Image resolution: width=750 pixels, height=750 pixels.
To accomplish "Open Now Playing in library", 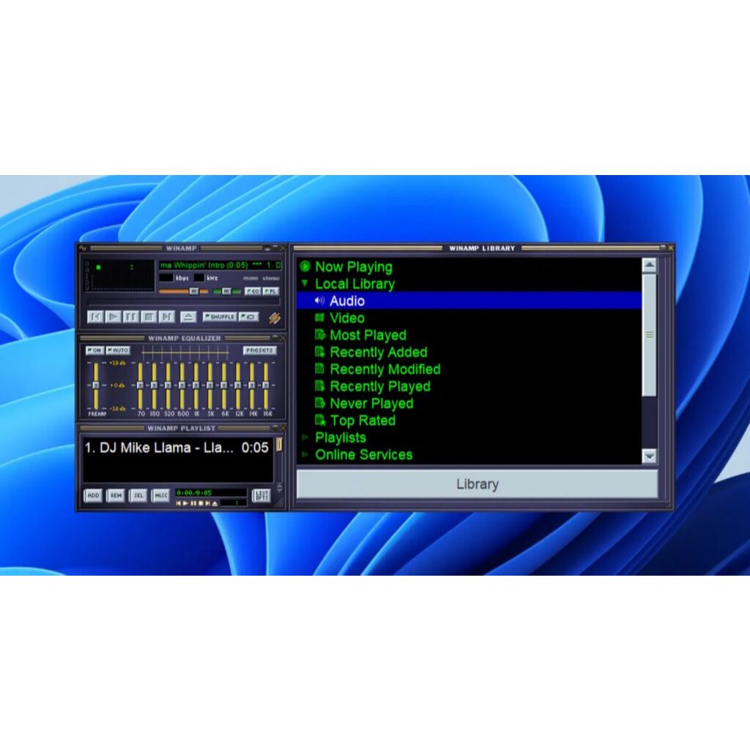I will click(x=354, y=267).
